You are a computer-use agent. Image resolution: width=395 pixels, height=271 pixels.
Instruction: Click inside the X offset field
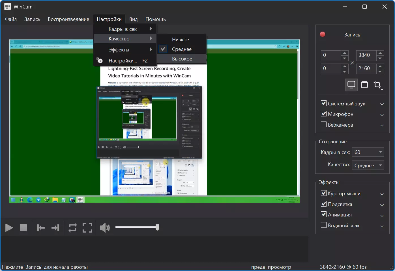point(331,55)
